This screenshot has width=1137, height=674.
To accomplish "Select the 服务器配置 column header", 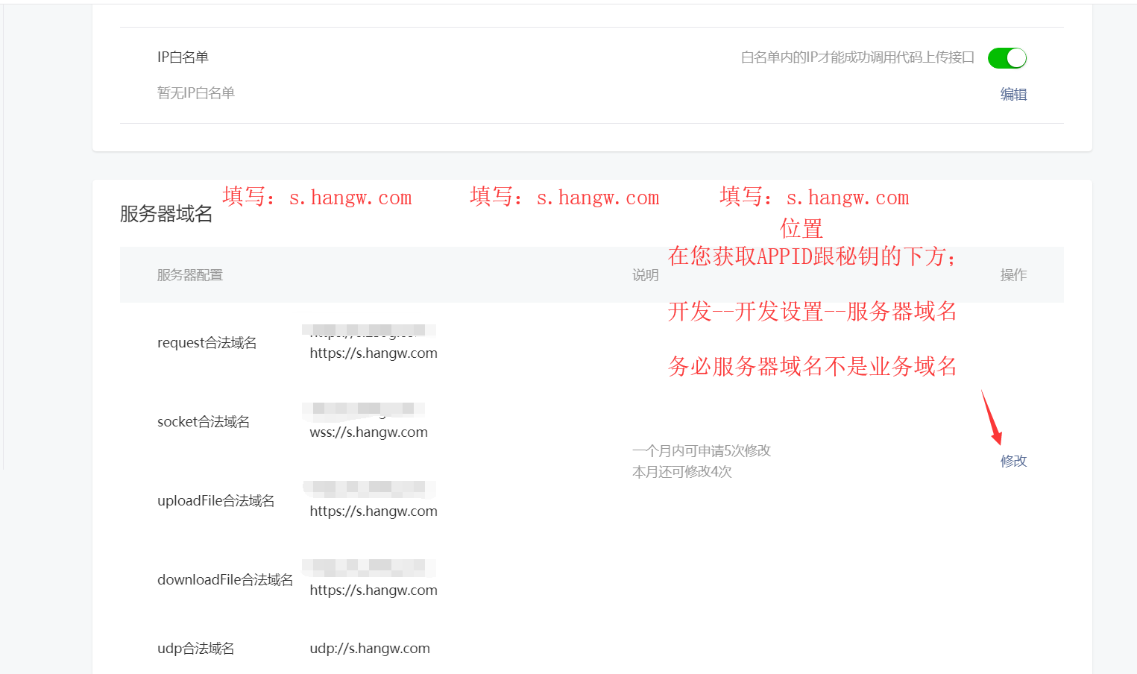I will 190,275.
